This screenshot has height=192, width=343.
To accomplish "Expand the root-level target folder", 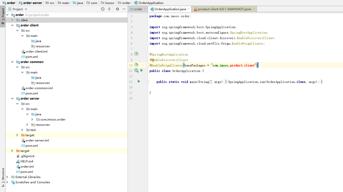I will click(12, 151).
